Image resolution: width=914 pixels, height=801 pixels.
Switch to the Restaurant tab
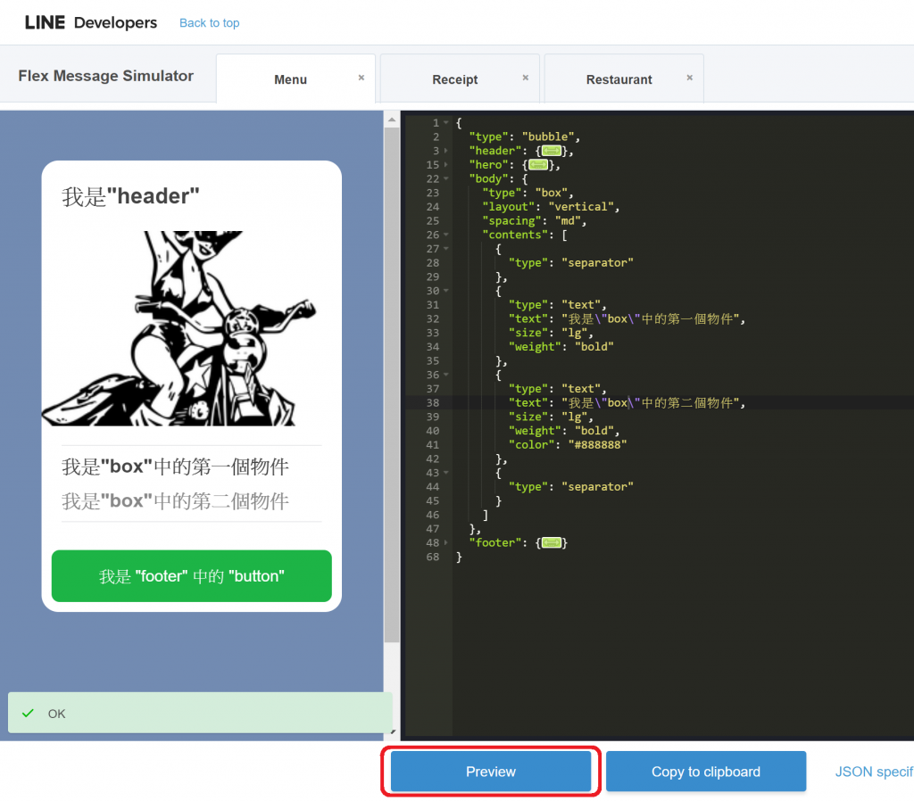[619, 79]
